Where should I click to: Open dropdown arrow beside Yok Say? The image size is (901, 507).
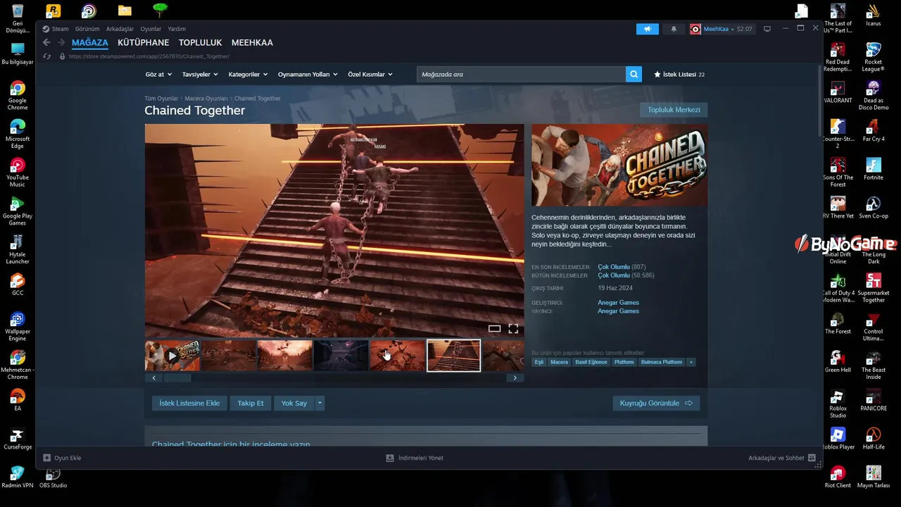(x=320, y=403)
